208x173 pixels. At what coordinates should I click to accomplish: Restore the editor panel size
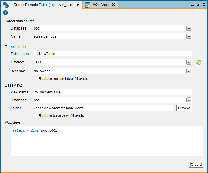(x=198, y=4)
